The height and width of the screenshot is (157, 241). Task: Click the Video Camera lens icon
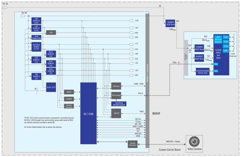(x=194, y=142)
